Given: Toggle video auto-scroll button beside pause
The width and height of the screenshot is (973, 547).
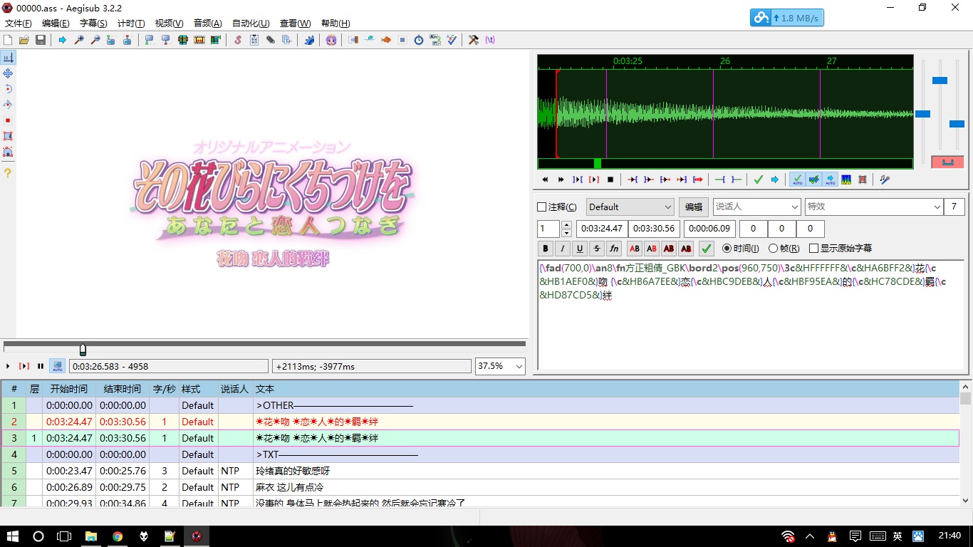Looking at the screenshot, I should click(x=57, y=366).
